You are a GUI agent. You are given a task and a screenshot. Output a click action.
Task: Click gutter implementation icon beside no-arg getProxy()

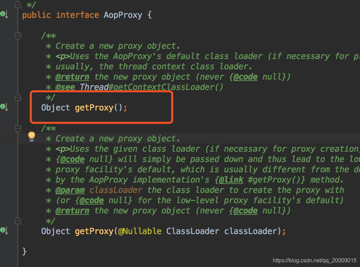[4, 107]
